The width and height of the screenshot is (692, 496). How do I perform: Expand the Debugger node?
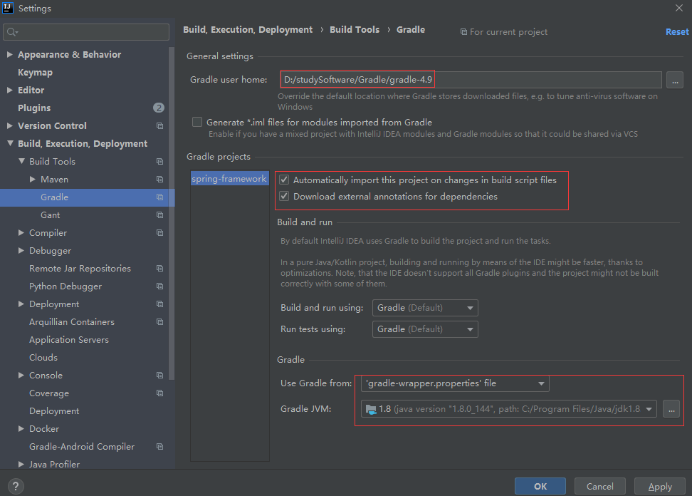21,250
